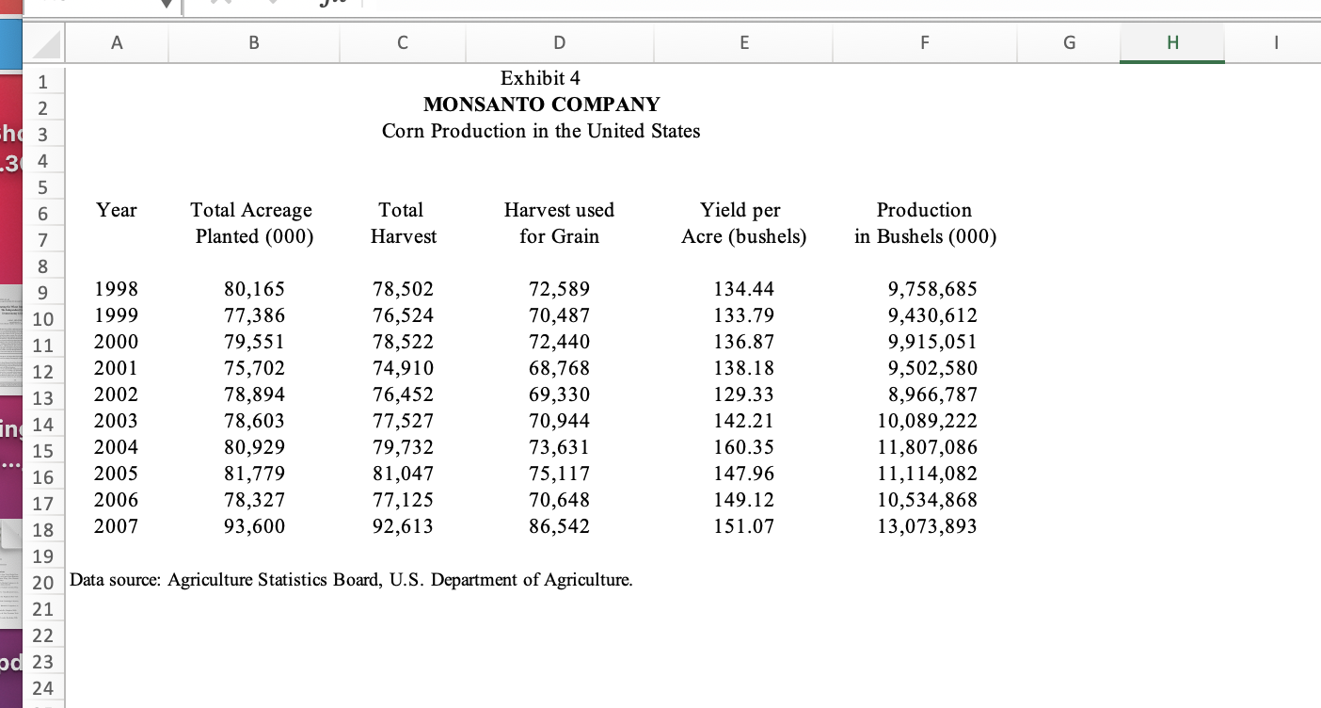Select column E header
Screen dimensions: 1321x708
tap(744, 42)
